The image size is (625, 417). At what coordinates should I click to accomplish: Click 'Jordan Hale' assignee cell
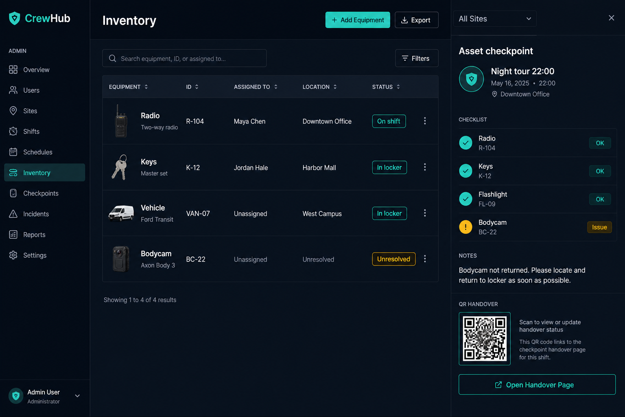coord(251,168)
